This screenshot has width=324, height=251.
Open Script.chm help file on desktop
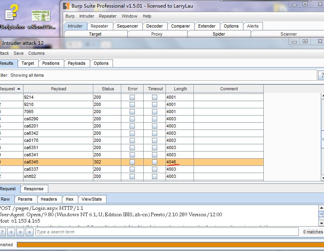pyautogui.click(x=12, y=17)
